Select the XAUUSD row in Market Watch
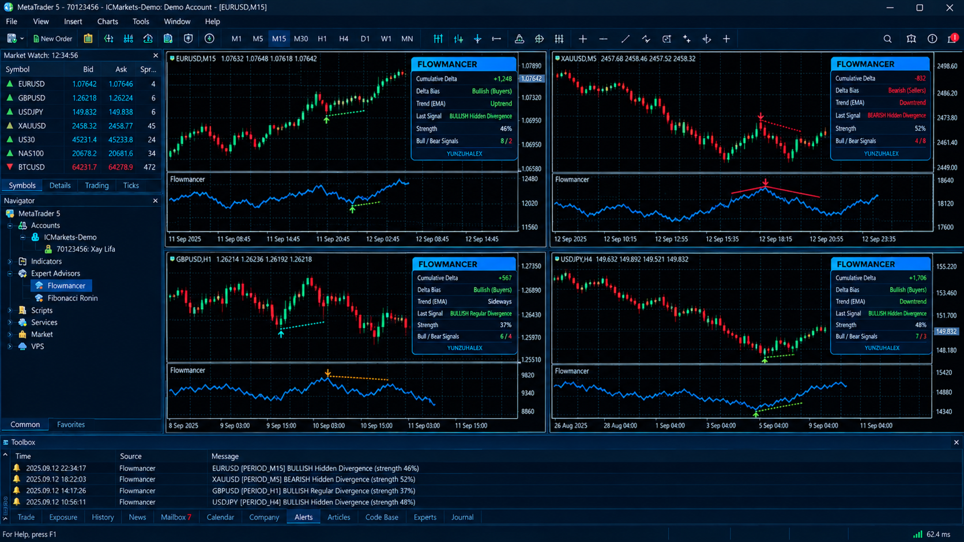 81,126
